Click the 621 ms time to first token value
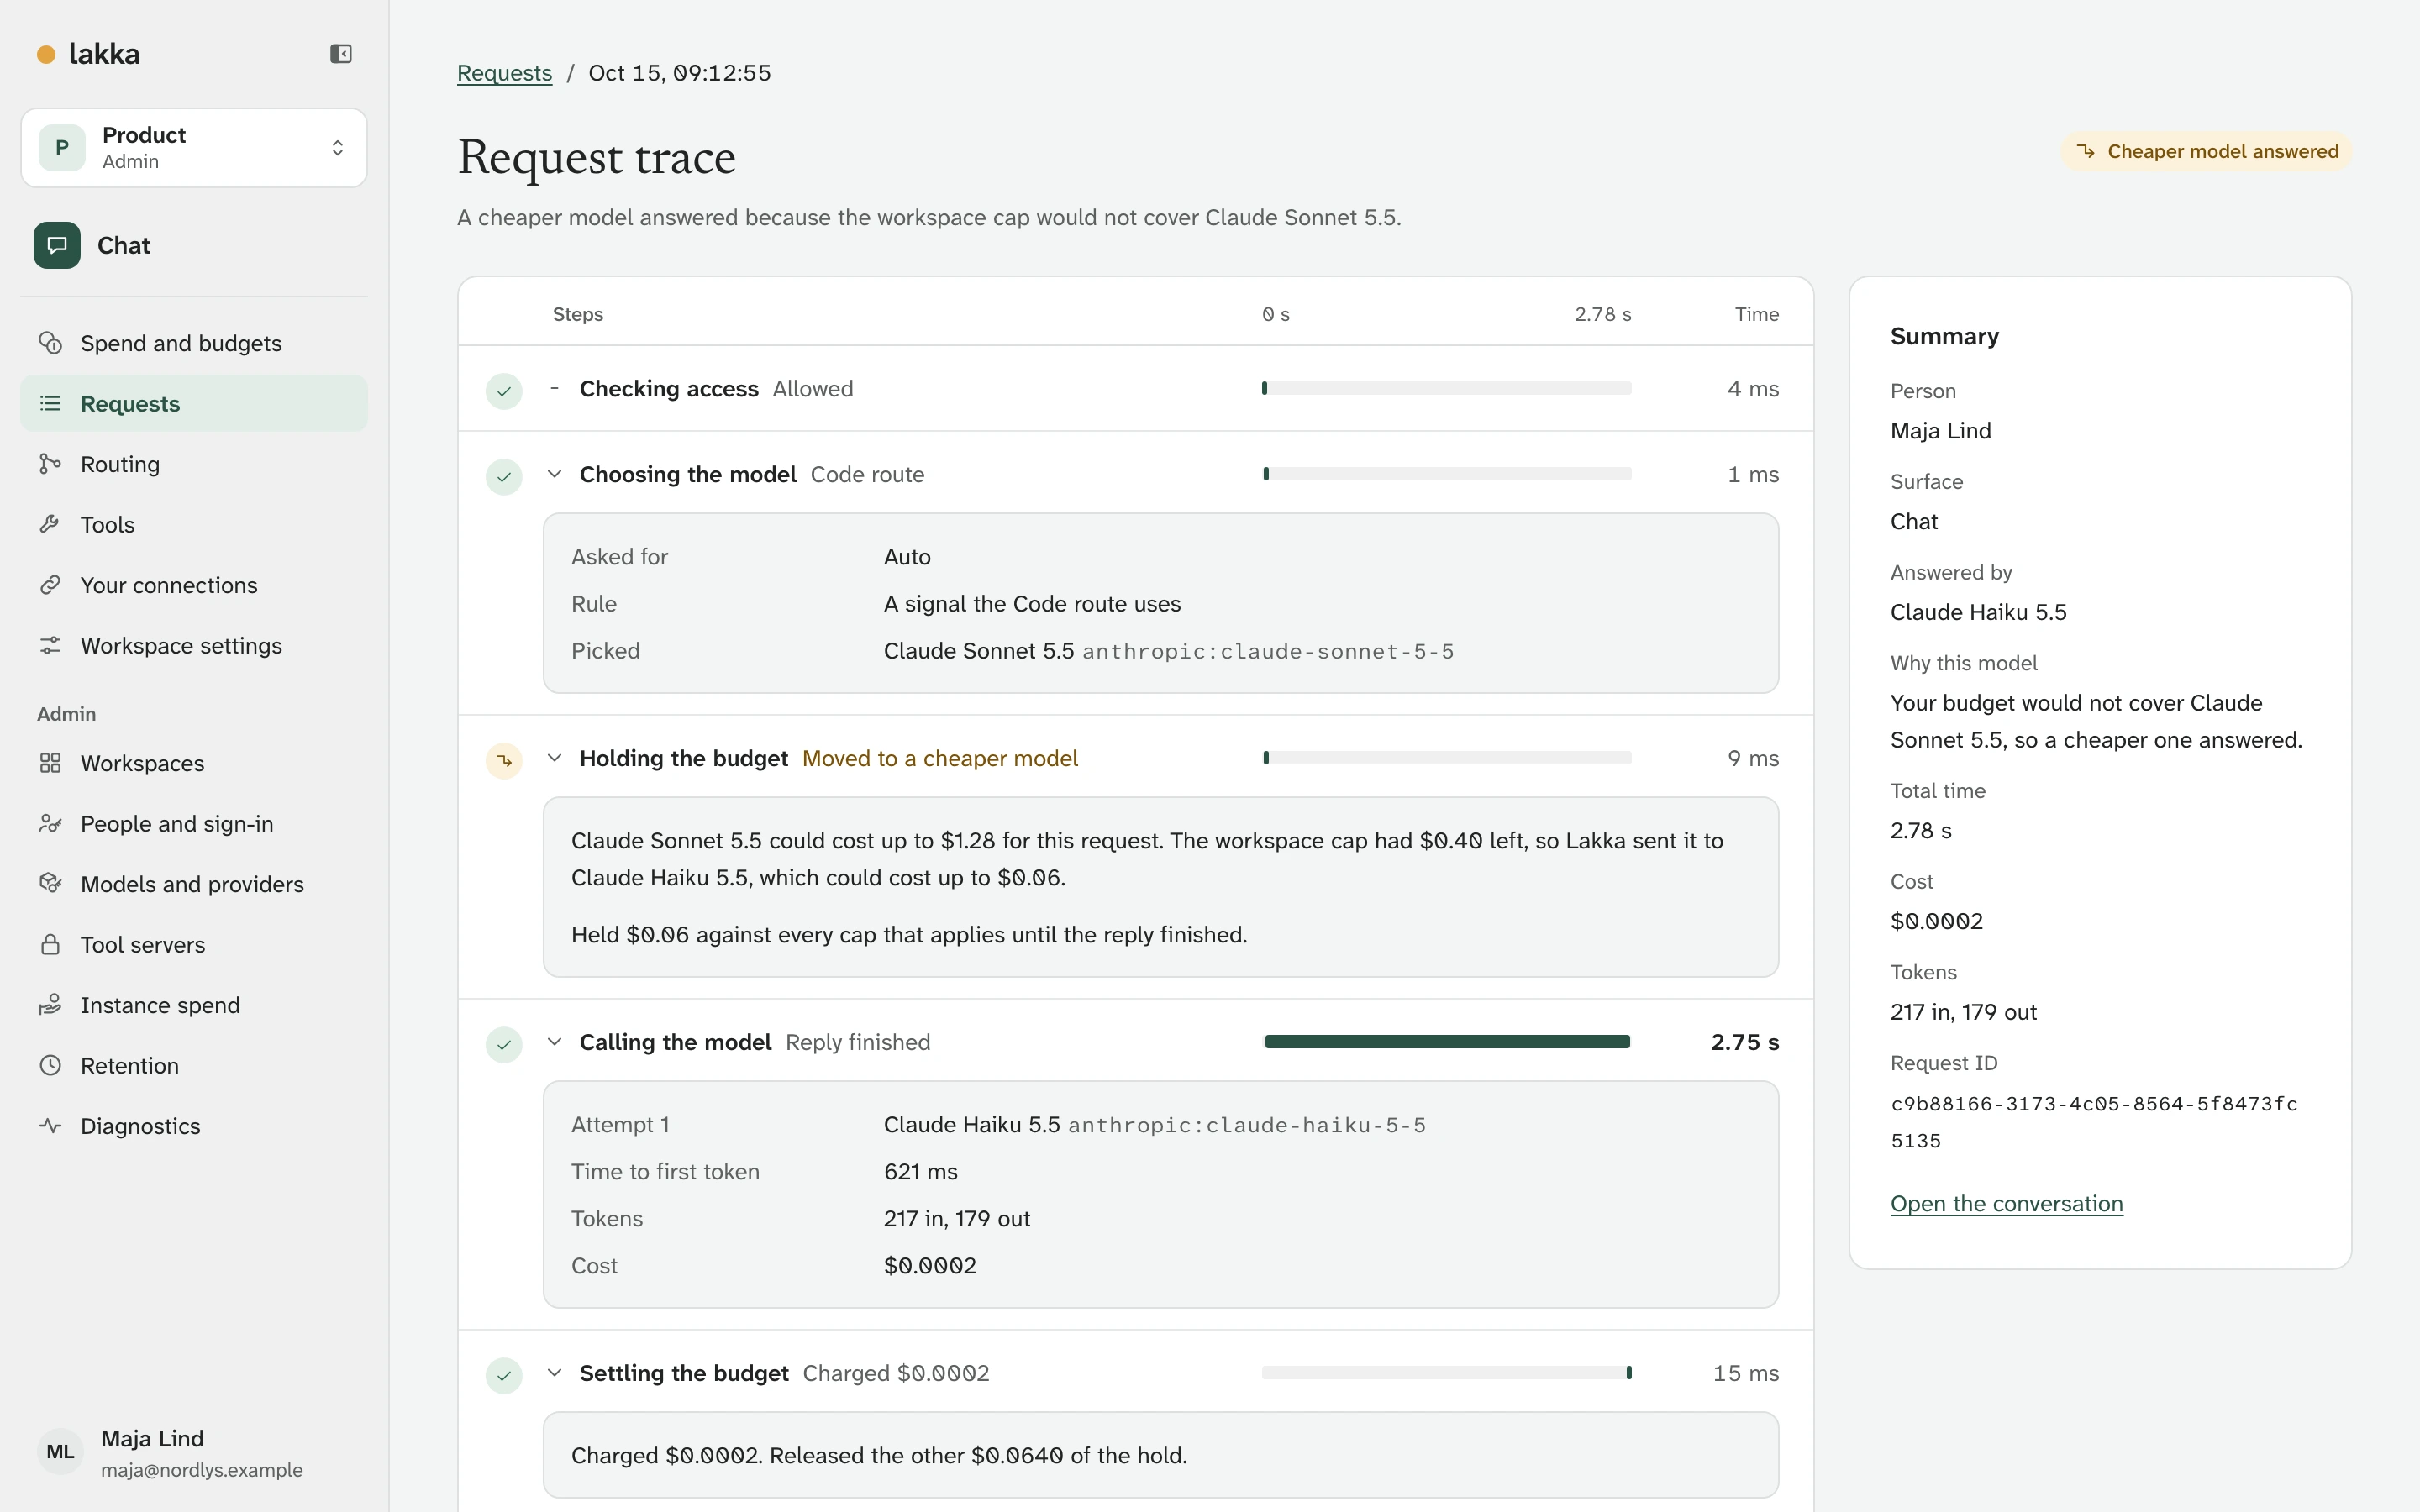 click(921, 1172)
